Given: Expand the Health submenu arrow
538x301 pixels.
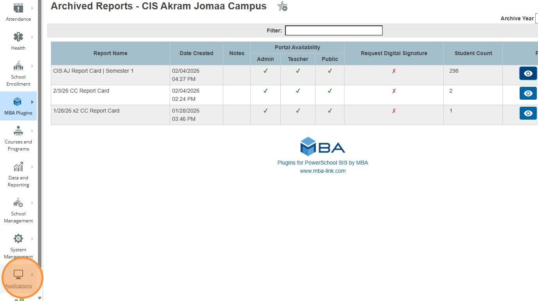Looking at the screenshot, I should [32, 37].
